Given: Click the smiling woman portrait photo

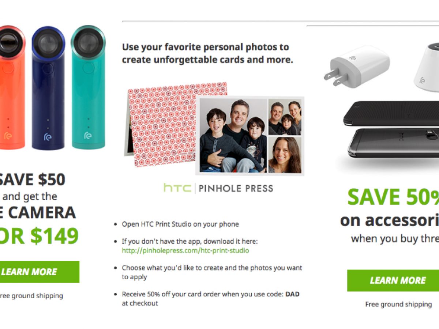Looking at the screenshot, I should [285, 155].
